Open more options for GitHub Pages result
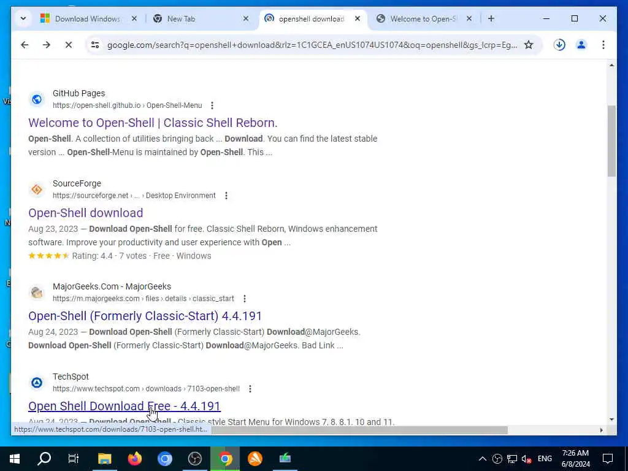The width and height of the screenshot is (628, 471). [212, 105]
